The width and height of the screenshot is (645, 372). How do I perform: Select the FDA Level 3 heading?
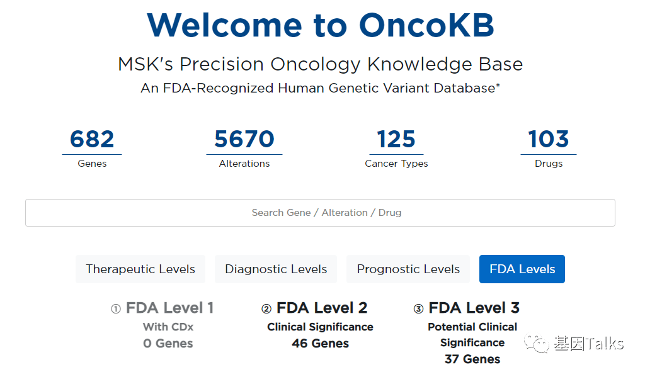474,308
